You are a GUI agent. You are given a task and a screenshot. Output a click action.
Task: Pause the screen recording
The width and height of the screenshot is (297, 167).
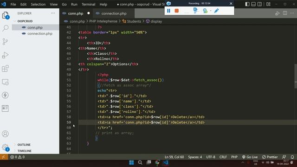(168, 11)
